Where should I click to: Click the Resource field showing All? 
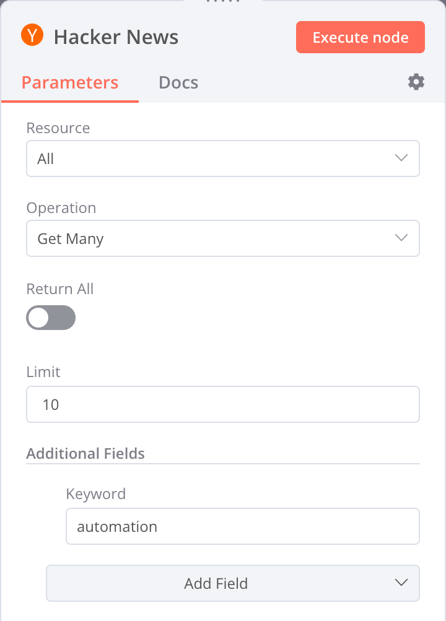click(223, 159)
